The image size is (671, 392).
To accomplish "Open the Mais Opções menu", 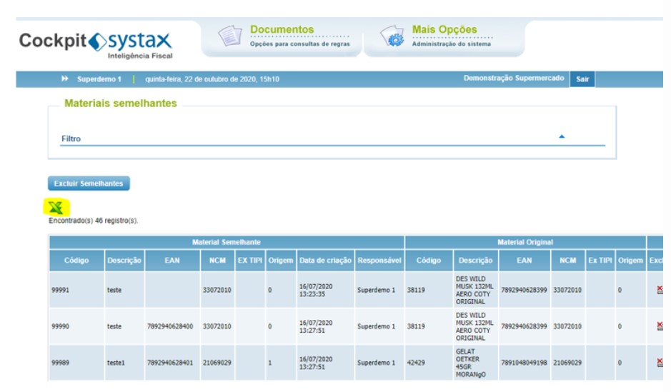I will coord(444,29).
